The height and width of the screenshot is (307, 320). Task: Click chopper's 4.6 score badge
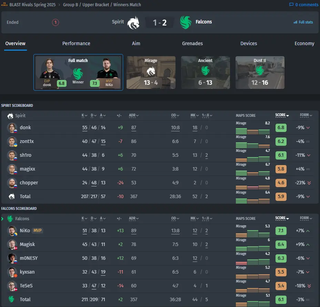tap(281, 183)
